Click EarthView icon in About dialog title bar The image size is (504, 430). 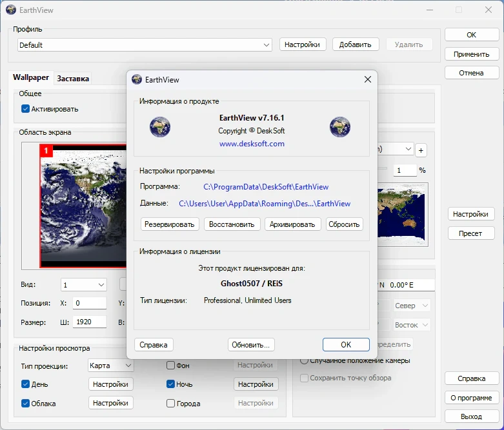coord(137,79)
